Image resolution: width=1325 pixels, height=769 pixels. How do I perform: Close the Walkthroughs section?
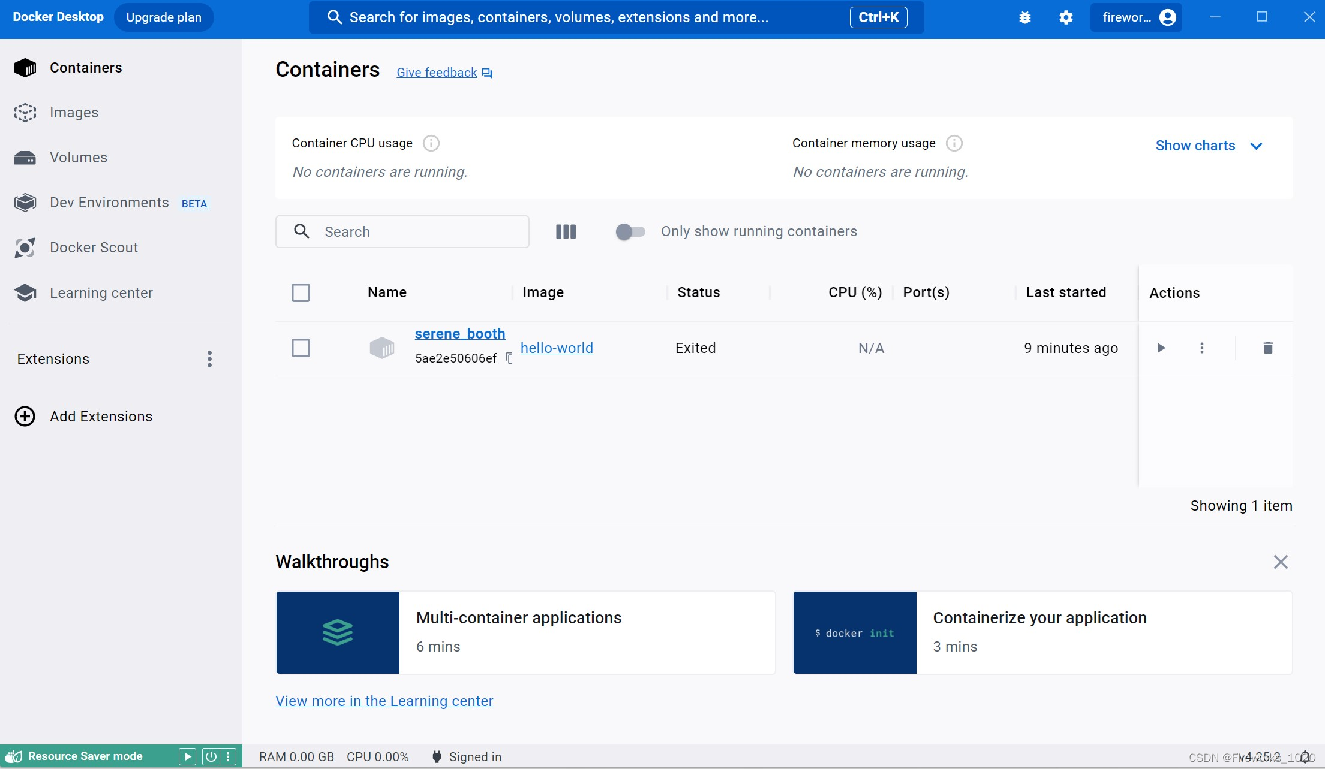pos(1281,562)
